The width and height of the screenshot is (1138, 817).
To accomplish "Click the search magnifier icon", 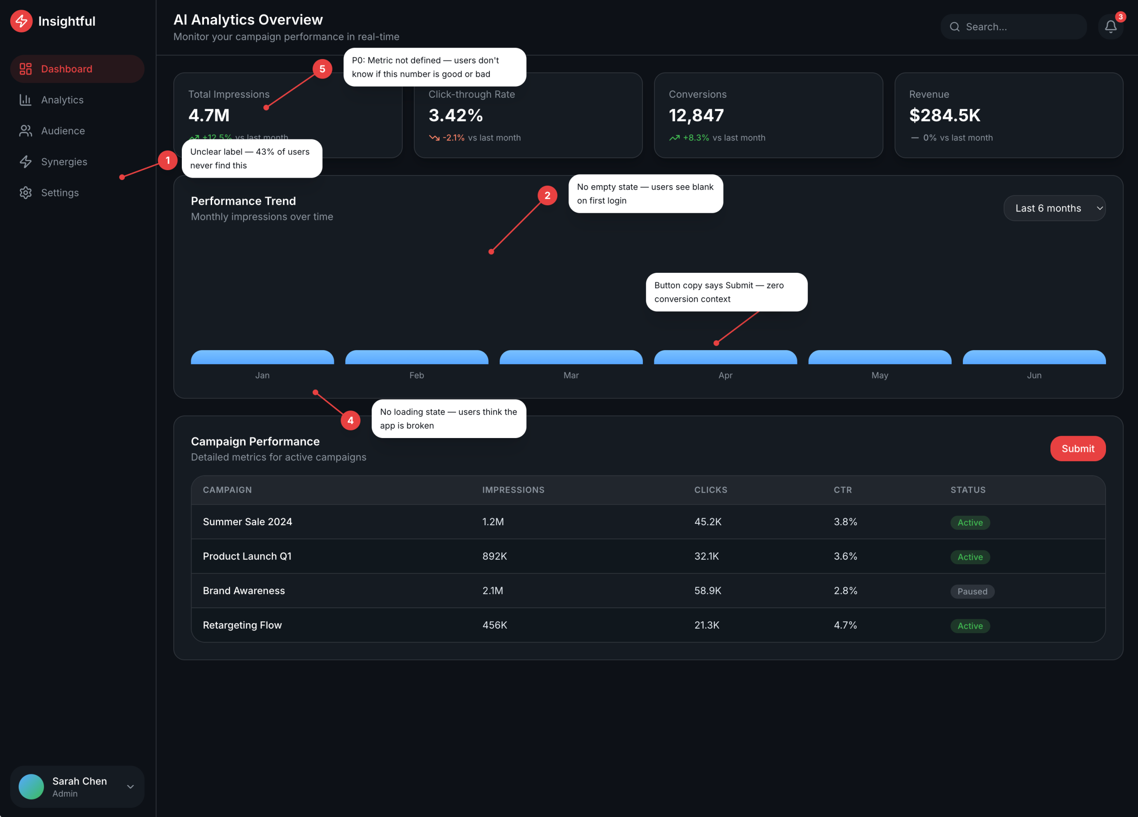I will [x=955, y=27].
